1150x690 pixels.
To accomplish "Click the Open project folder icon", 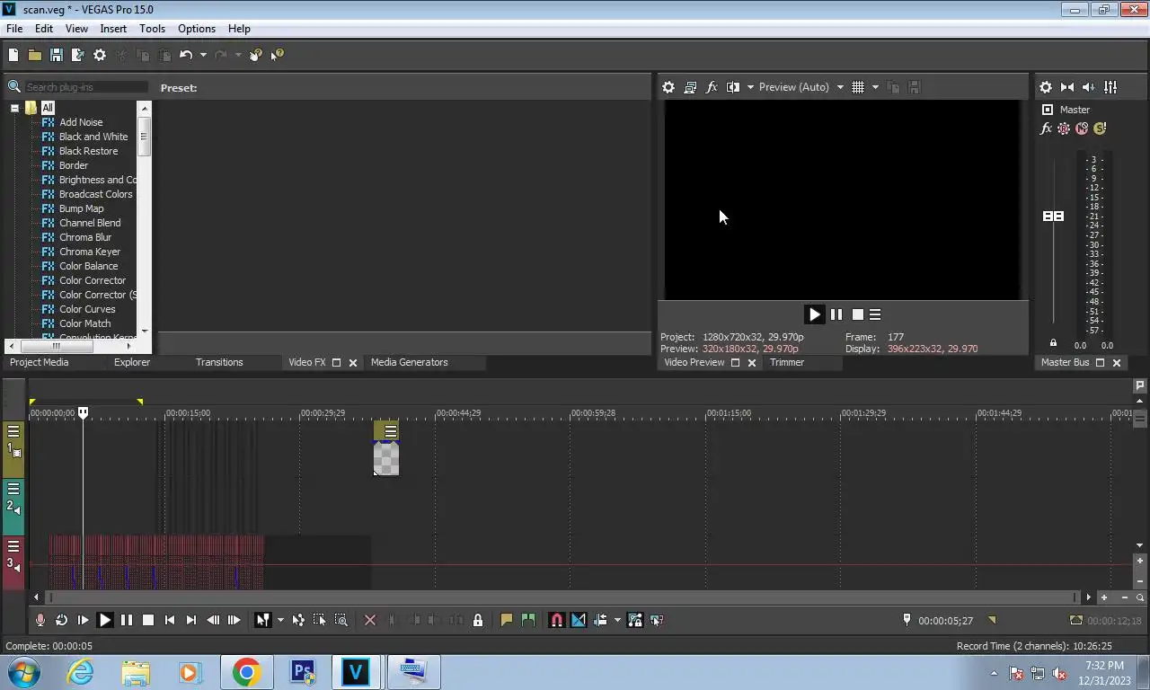I will (34, 55).
